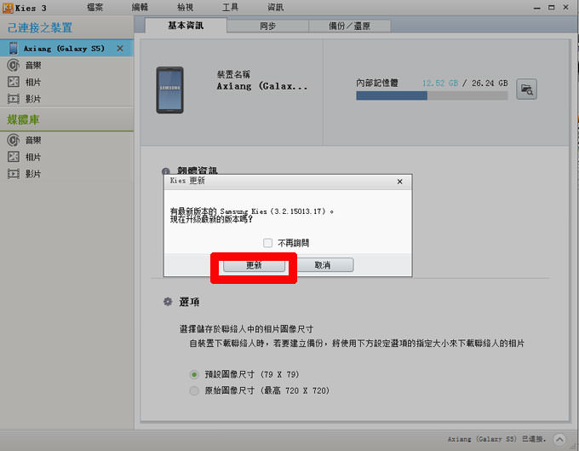Switch to the 同步 tab
The width and height of the screenshot is (579, 451).
point(267,26)
